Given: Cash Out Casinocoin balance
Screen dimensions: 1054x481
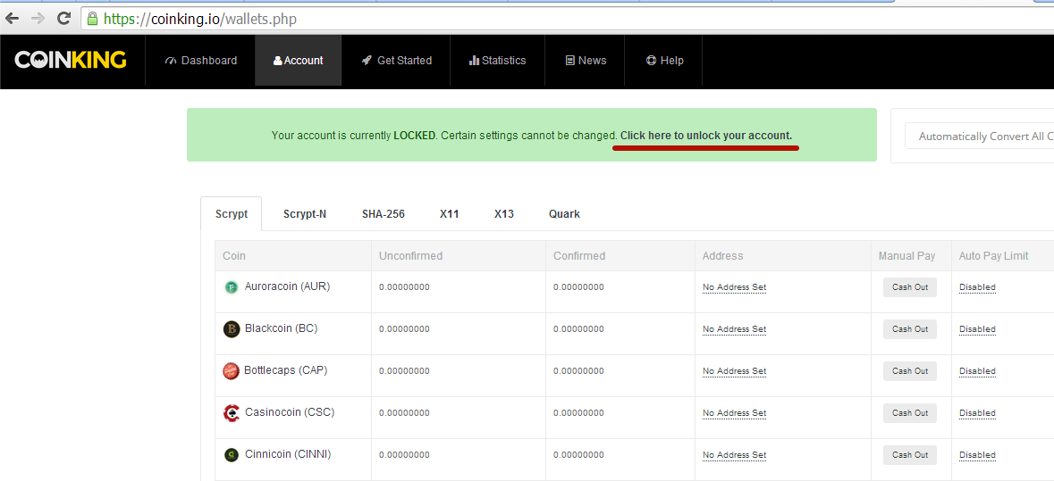Looking at the screenshot, I should (x=909, y=412).
